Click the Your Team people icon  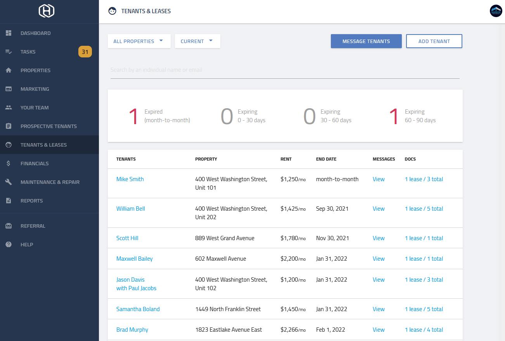pos(9,107)
